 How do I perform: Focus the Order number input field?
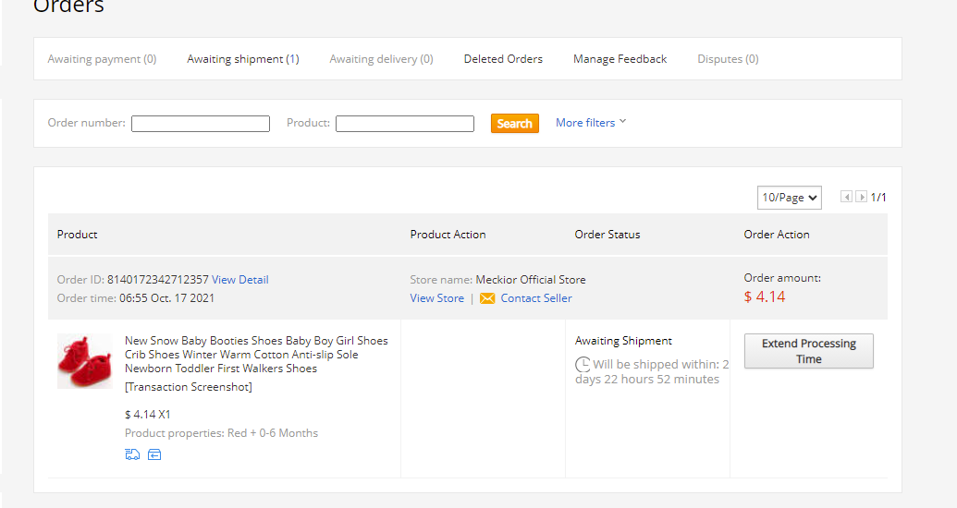pyautogui.click(x=201, y=124)
